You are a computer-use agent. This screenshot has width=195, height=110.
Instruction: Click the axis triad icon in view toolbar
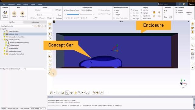[50, 73]
